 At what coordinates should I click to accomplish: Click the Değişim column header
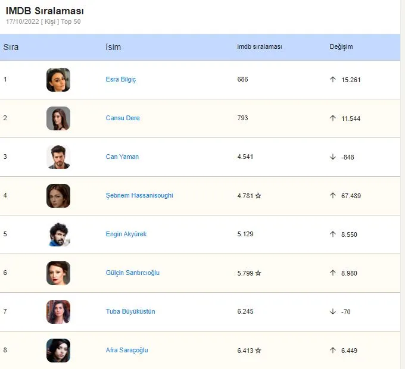point(341,46)
